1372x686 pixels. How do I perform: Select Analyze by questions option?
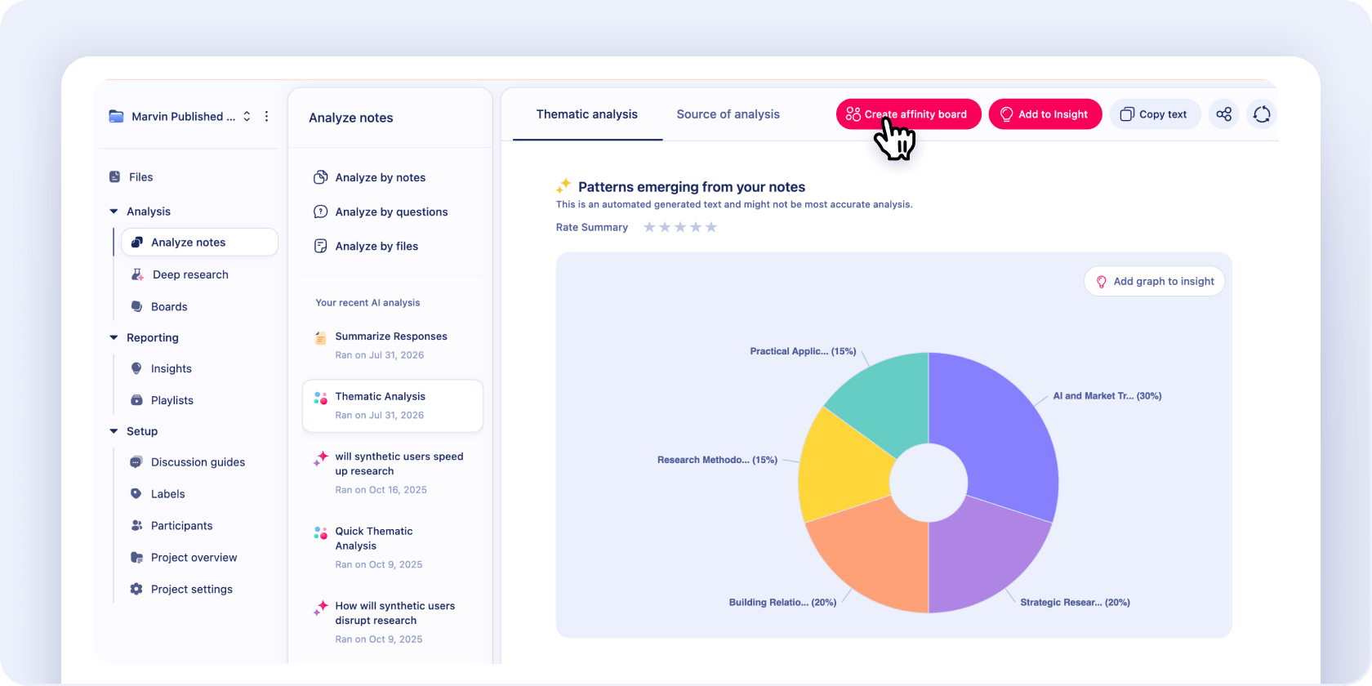(x=390, y=212)
